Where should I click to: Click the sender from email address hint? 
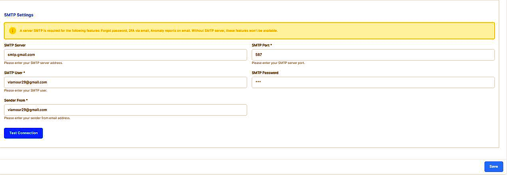click(37, 118)
